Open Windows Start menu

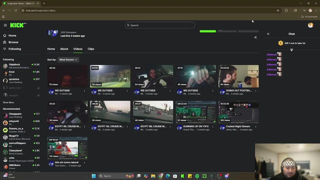coord(94,176)
